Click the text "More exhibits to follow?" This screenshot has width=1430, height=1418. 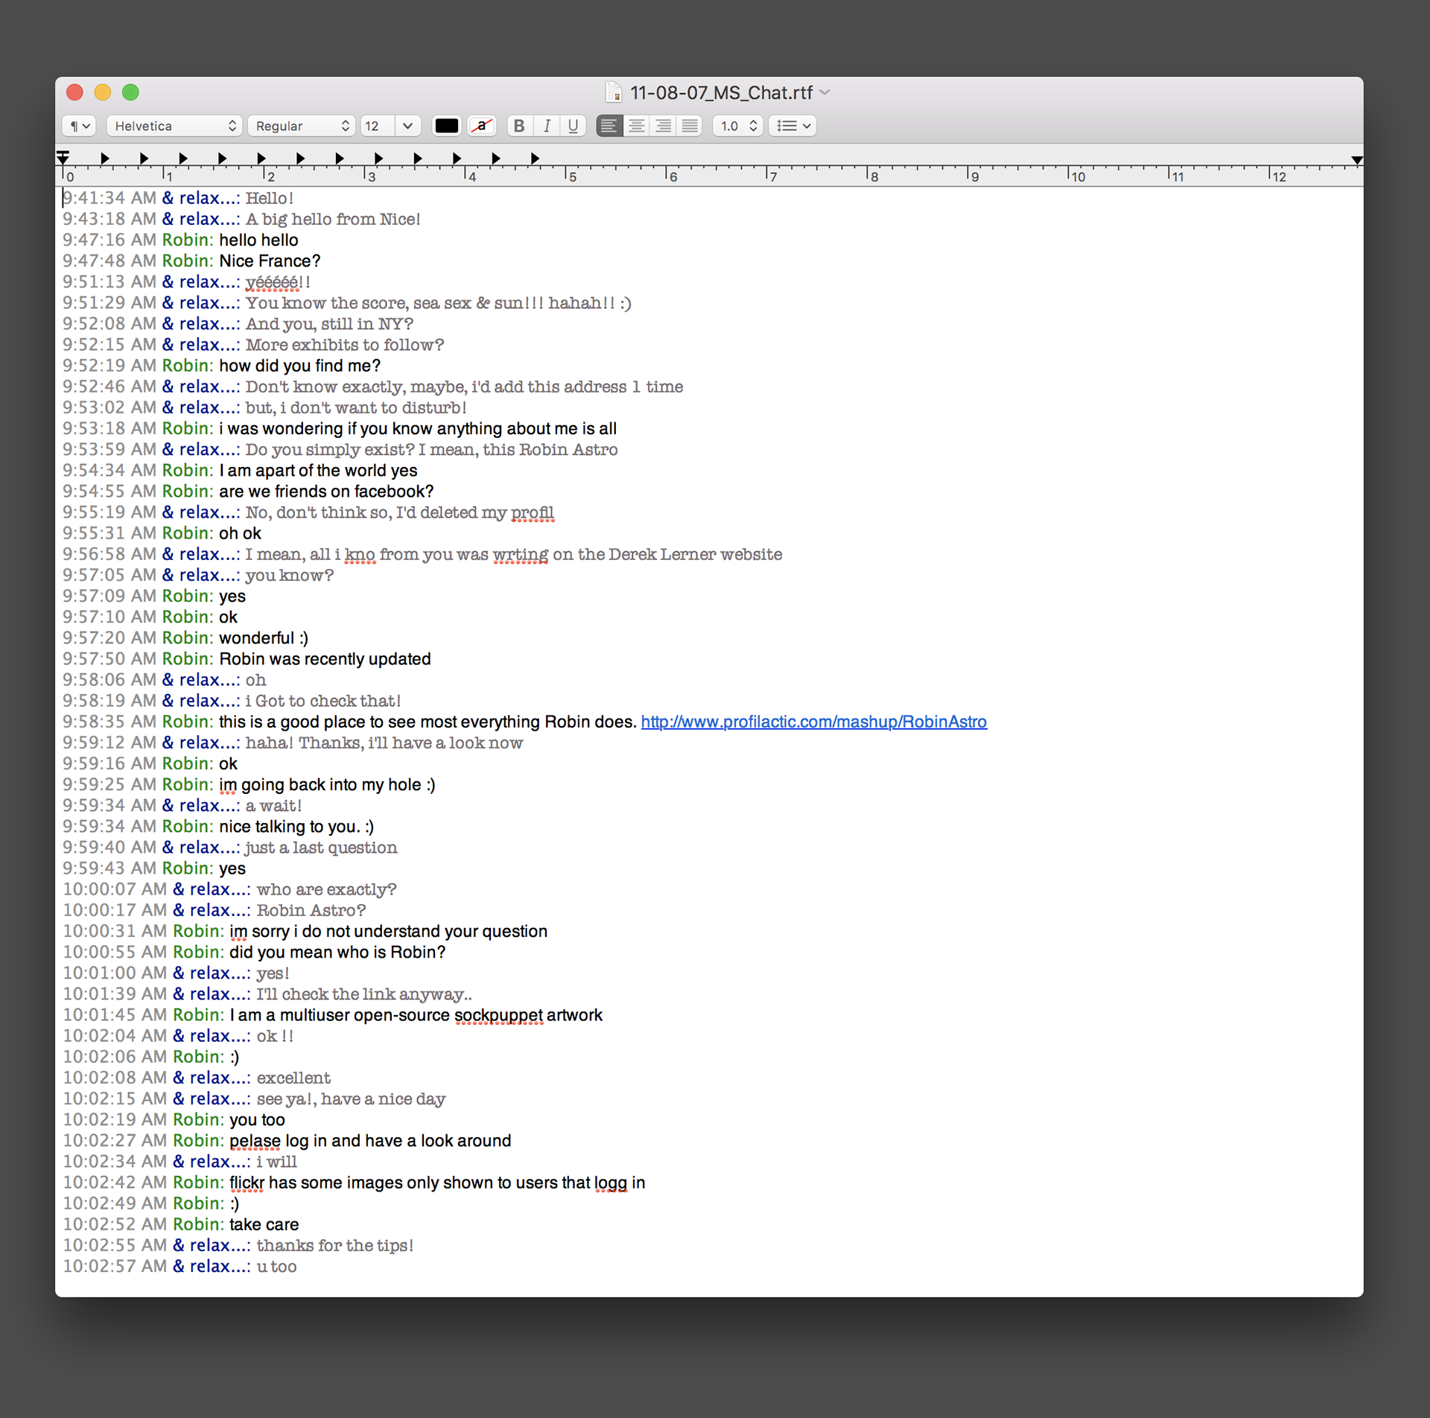click(344, 345)
